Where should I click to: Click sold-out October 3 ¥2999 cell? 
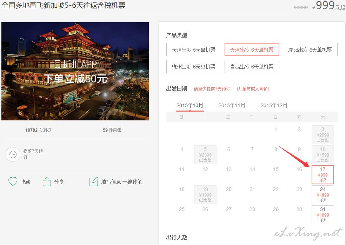pos(322,135)
